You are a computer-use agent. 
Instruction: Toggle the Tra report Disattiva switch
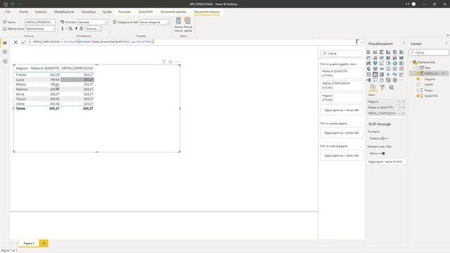coord(385,138)
